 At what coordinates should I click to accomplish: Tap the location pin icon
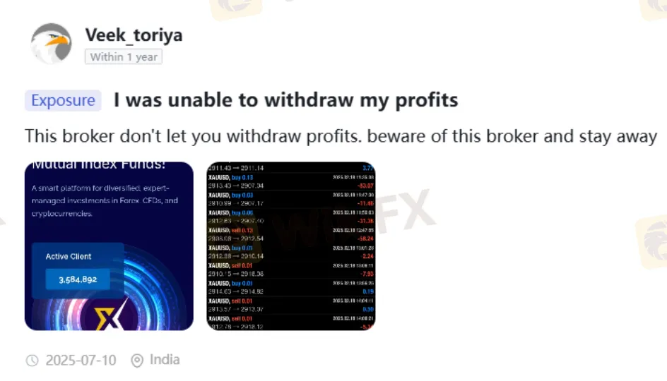point(137,361)
